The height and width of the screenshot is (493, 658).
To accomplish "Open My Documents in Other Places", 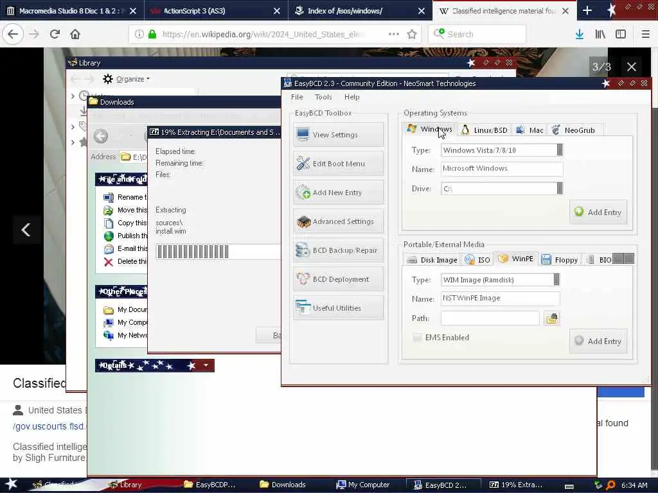I will coord(126,309).
